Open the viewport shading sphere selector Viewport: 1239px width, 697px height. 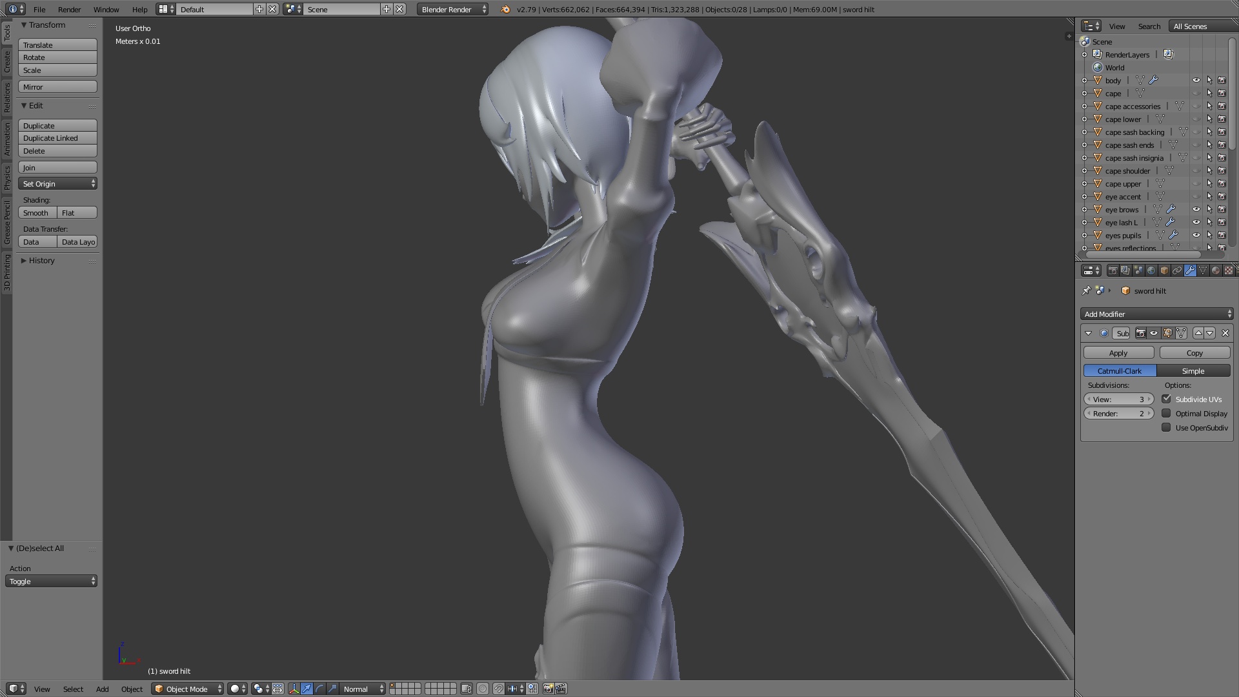237,689
